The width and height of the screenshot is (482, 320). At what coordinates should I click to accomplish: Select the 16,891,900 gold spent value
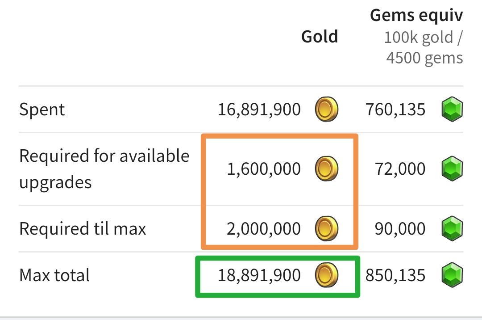point(259,109)
